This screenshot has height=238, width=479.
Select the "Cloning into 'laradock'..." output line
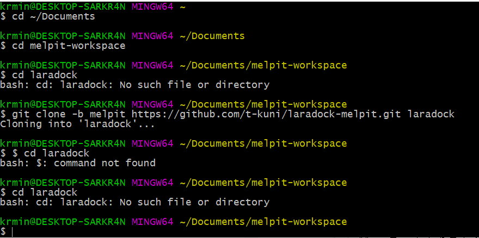coord(77,124)
